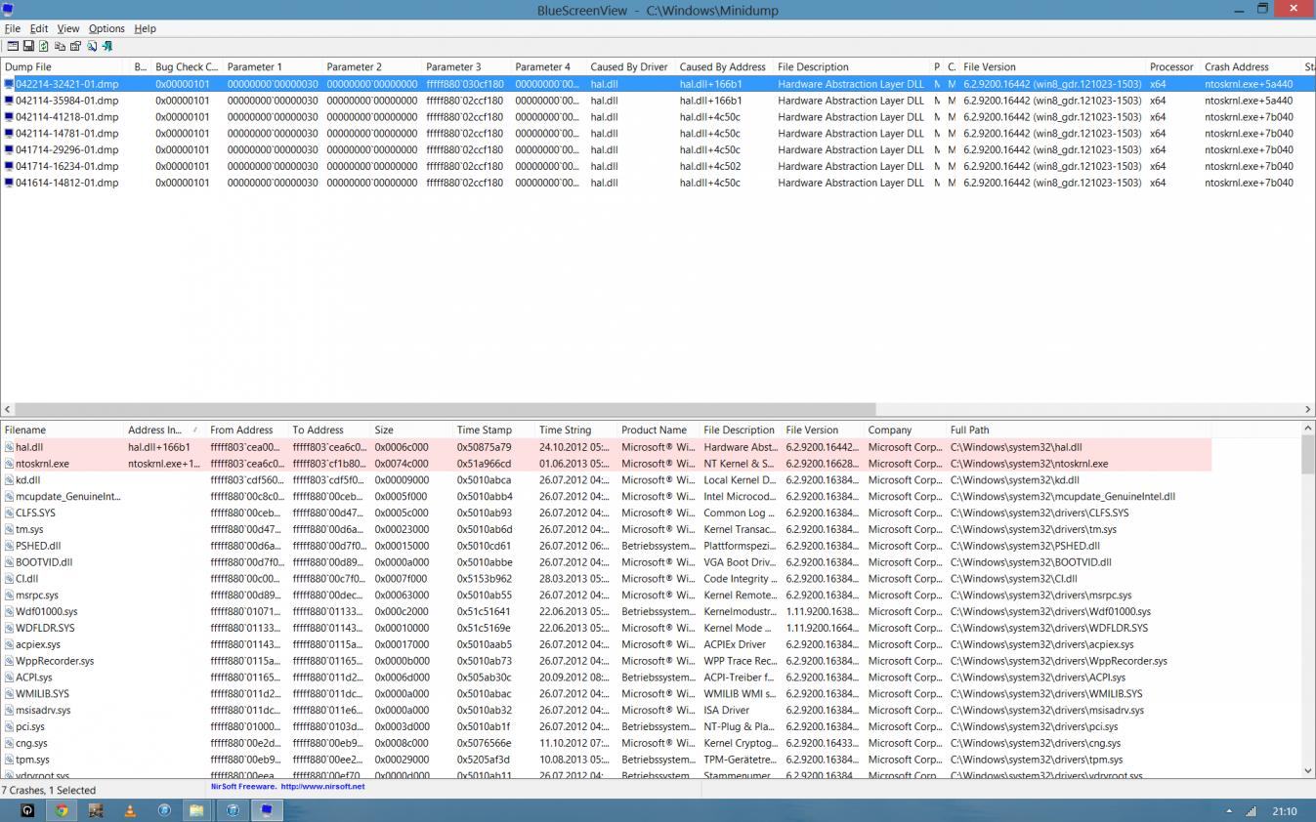Open File Explorer folder on taskbar
1316x822 pixels.
click(x=196, y=810)
